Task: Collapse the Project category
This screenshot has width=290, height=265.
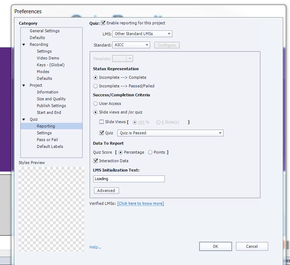Action: tap(24, 85)
